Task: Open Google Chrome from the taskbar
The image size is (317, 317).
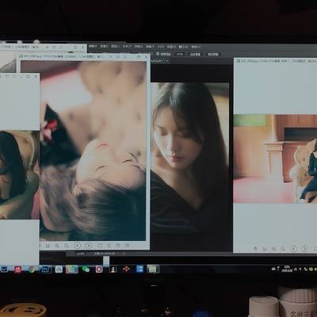Action: [32, 269]
